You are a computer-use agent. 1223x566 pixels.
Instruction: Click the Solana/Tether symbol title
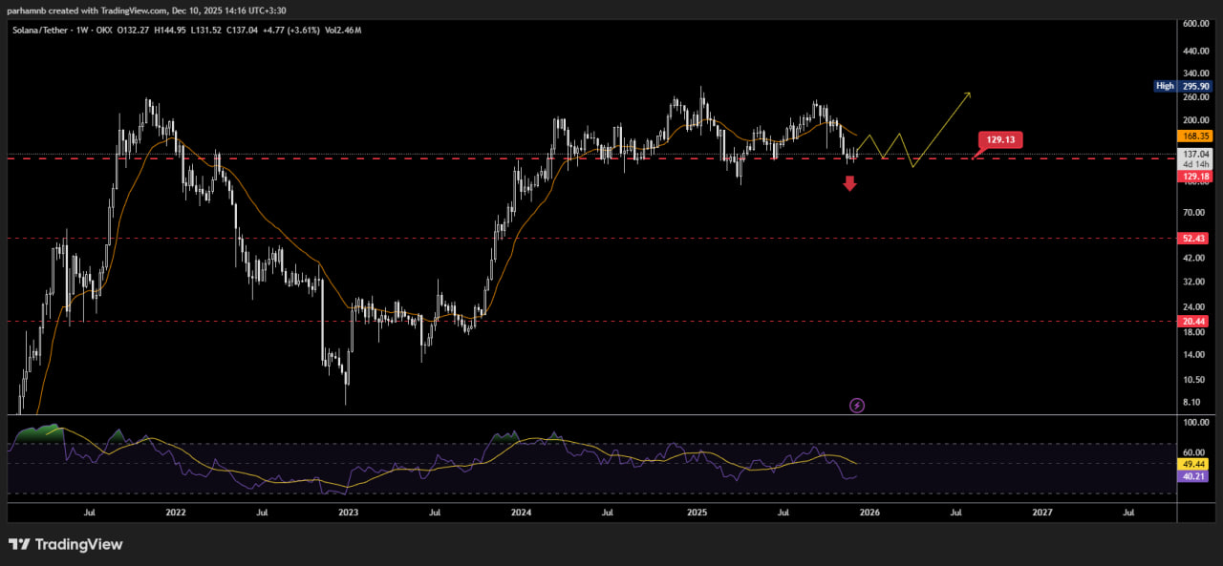44,30
